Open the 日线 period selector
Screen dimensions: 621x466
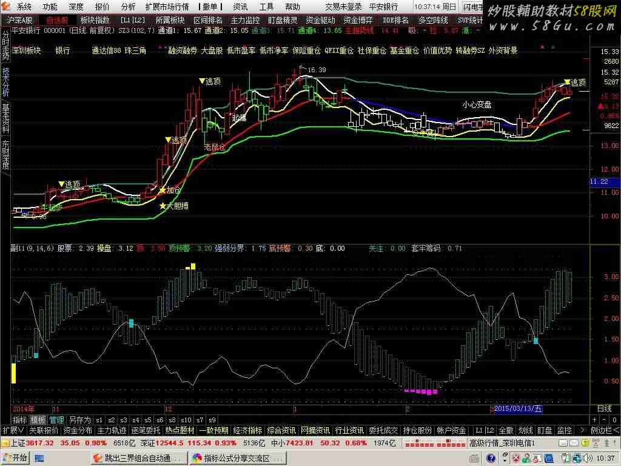(605, 408)
